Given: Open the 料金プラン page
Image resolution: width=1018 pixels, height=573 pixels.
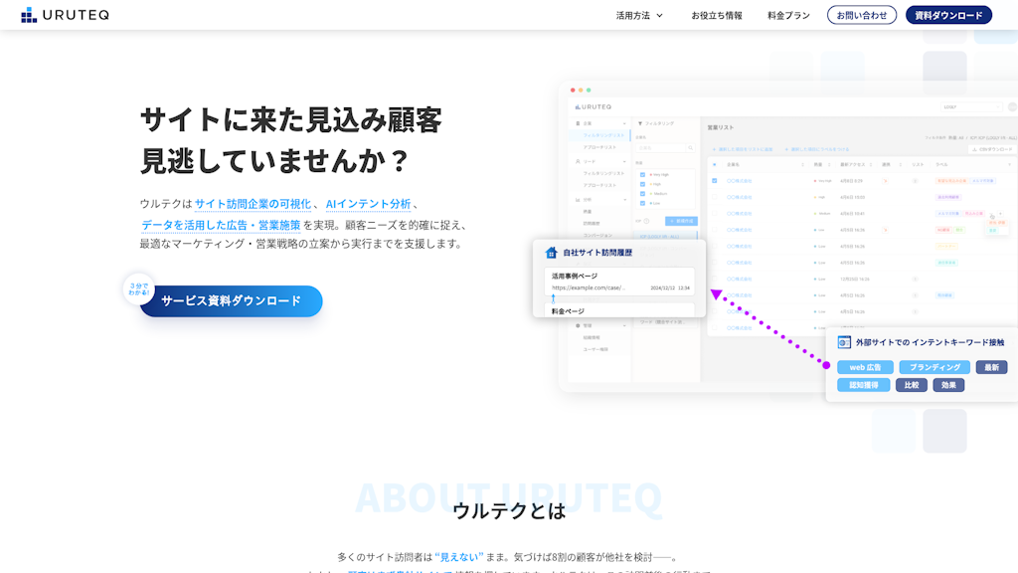Looking at the screenshot, I should 788,16.
